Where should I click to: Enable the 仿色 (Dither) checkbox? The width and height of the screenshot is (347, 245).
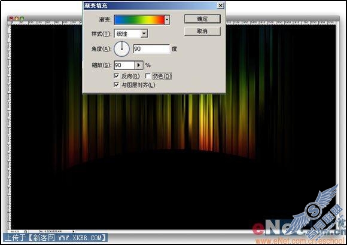[x=148, y=76]
